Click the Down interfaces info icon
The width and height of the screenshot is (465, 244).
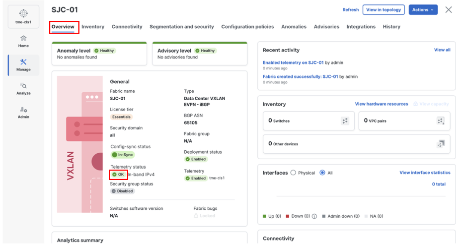[x=314, y=216]
